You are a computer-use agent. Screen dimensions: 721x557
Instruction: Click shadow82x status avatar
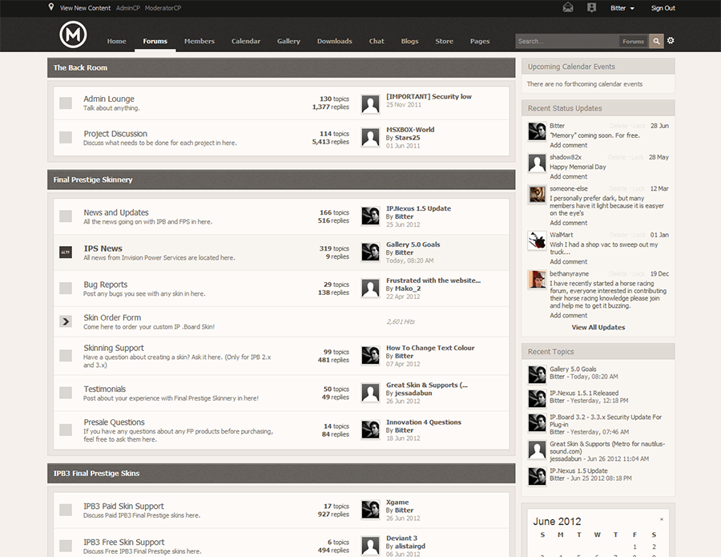coord(537,163)
